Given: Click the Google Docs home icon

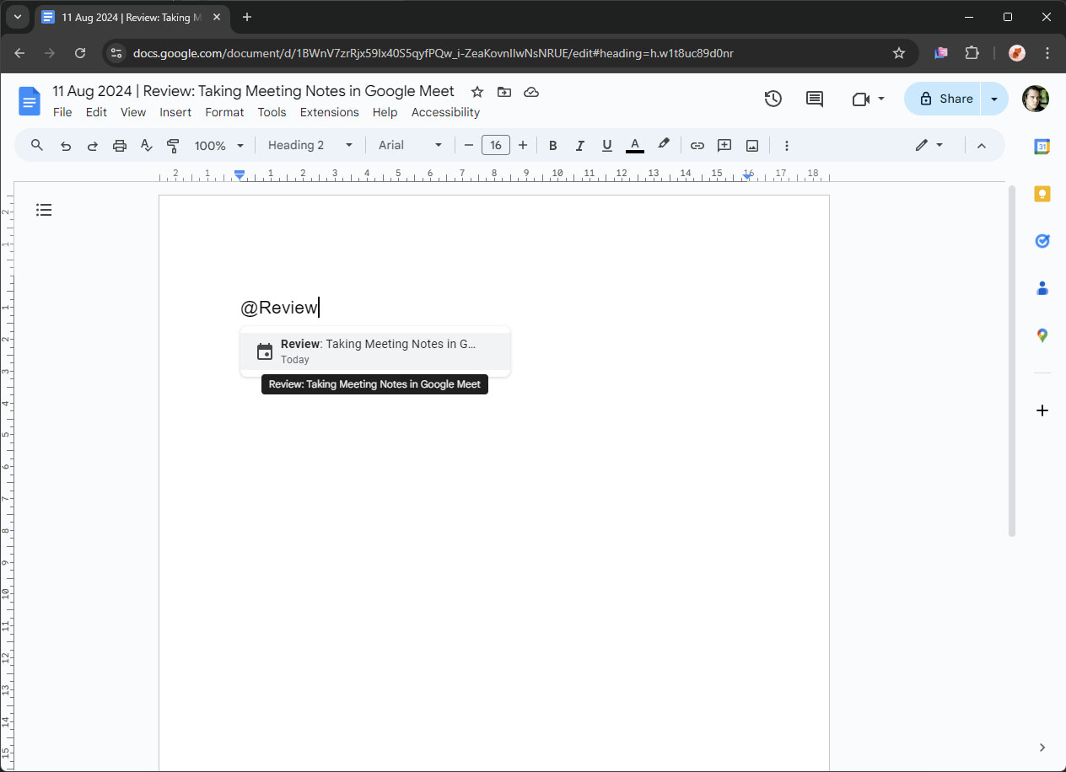Looking at the screenshot, I should click(30, 101).
